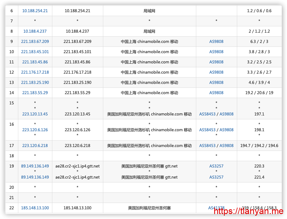Open the 10.188.254.21 IP link
The image size is (287, 219).
pos(35,11)
